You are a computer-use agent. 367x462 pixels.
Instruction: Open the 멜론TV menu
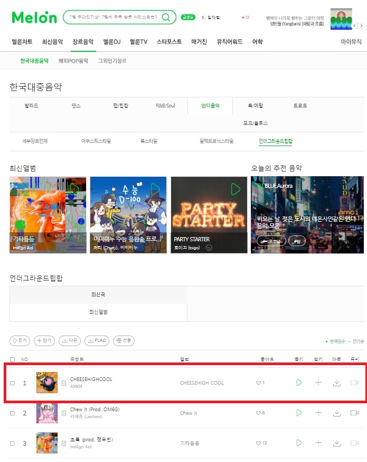click(138, 42)
